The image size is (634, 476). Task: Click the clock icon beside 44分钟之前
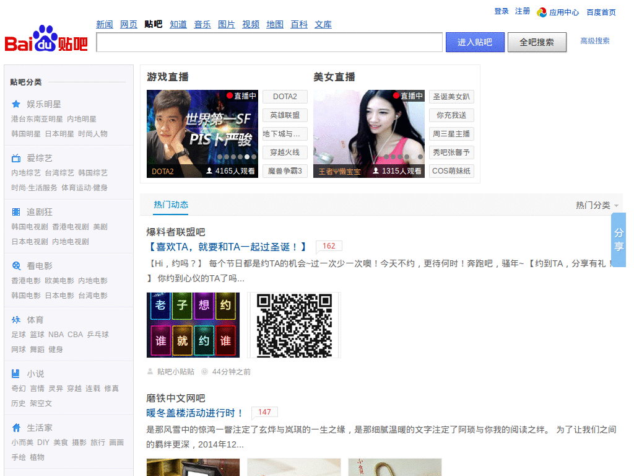[x=204, y=372]
